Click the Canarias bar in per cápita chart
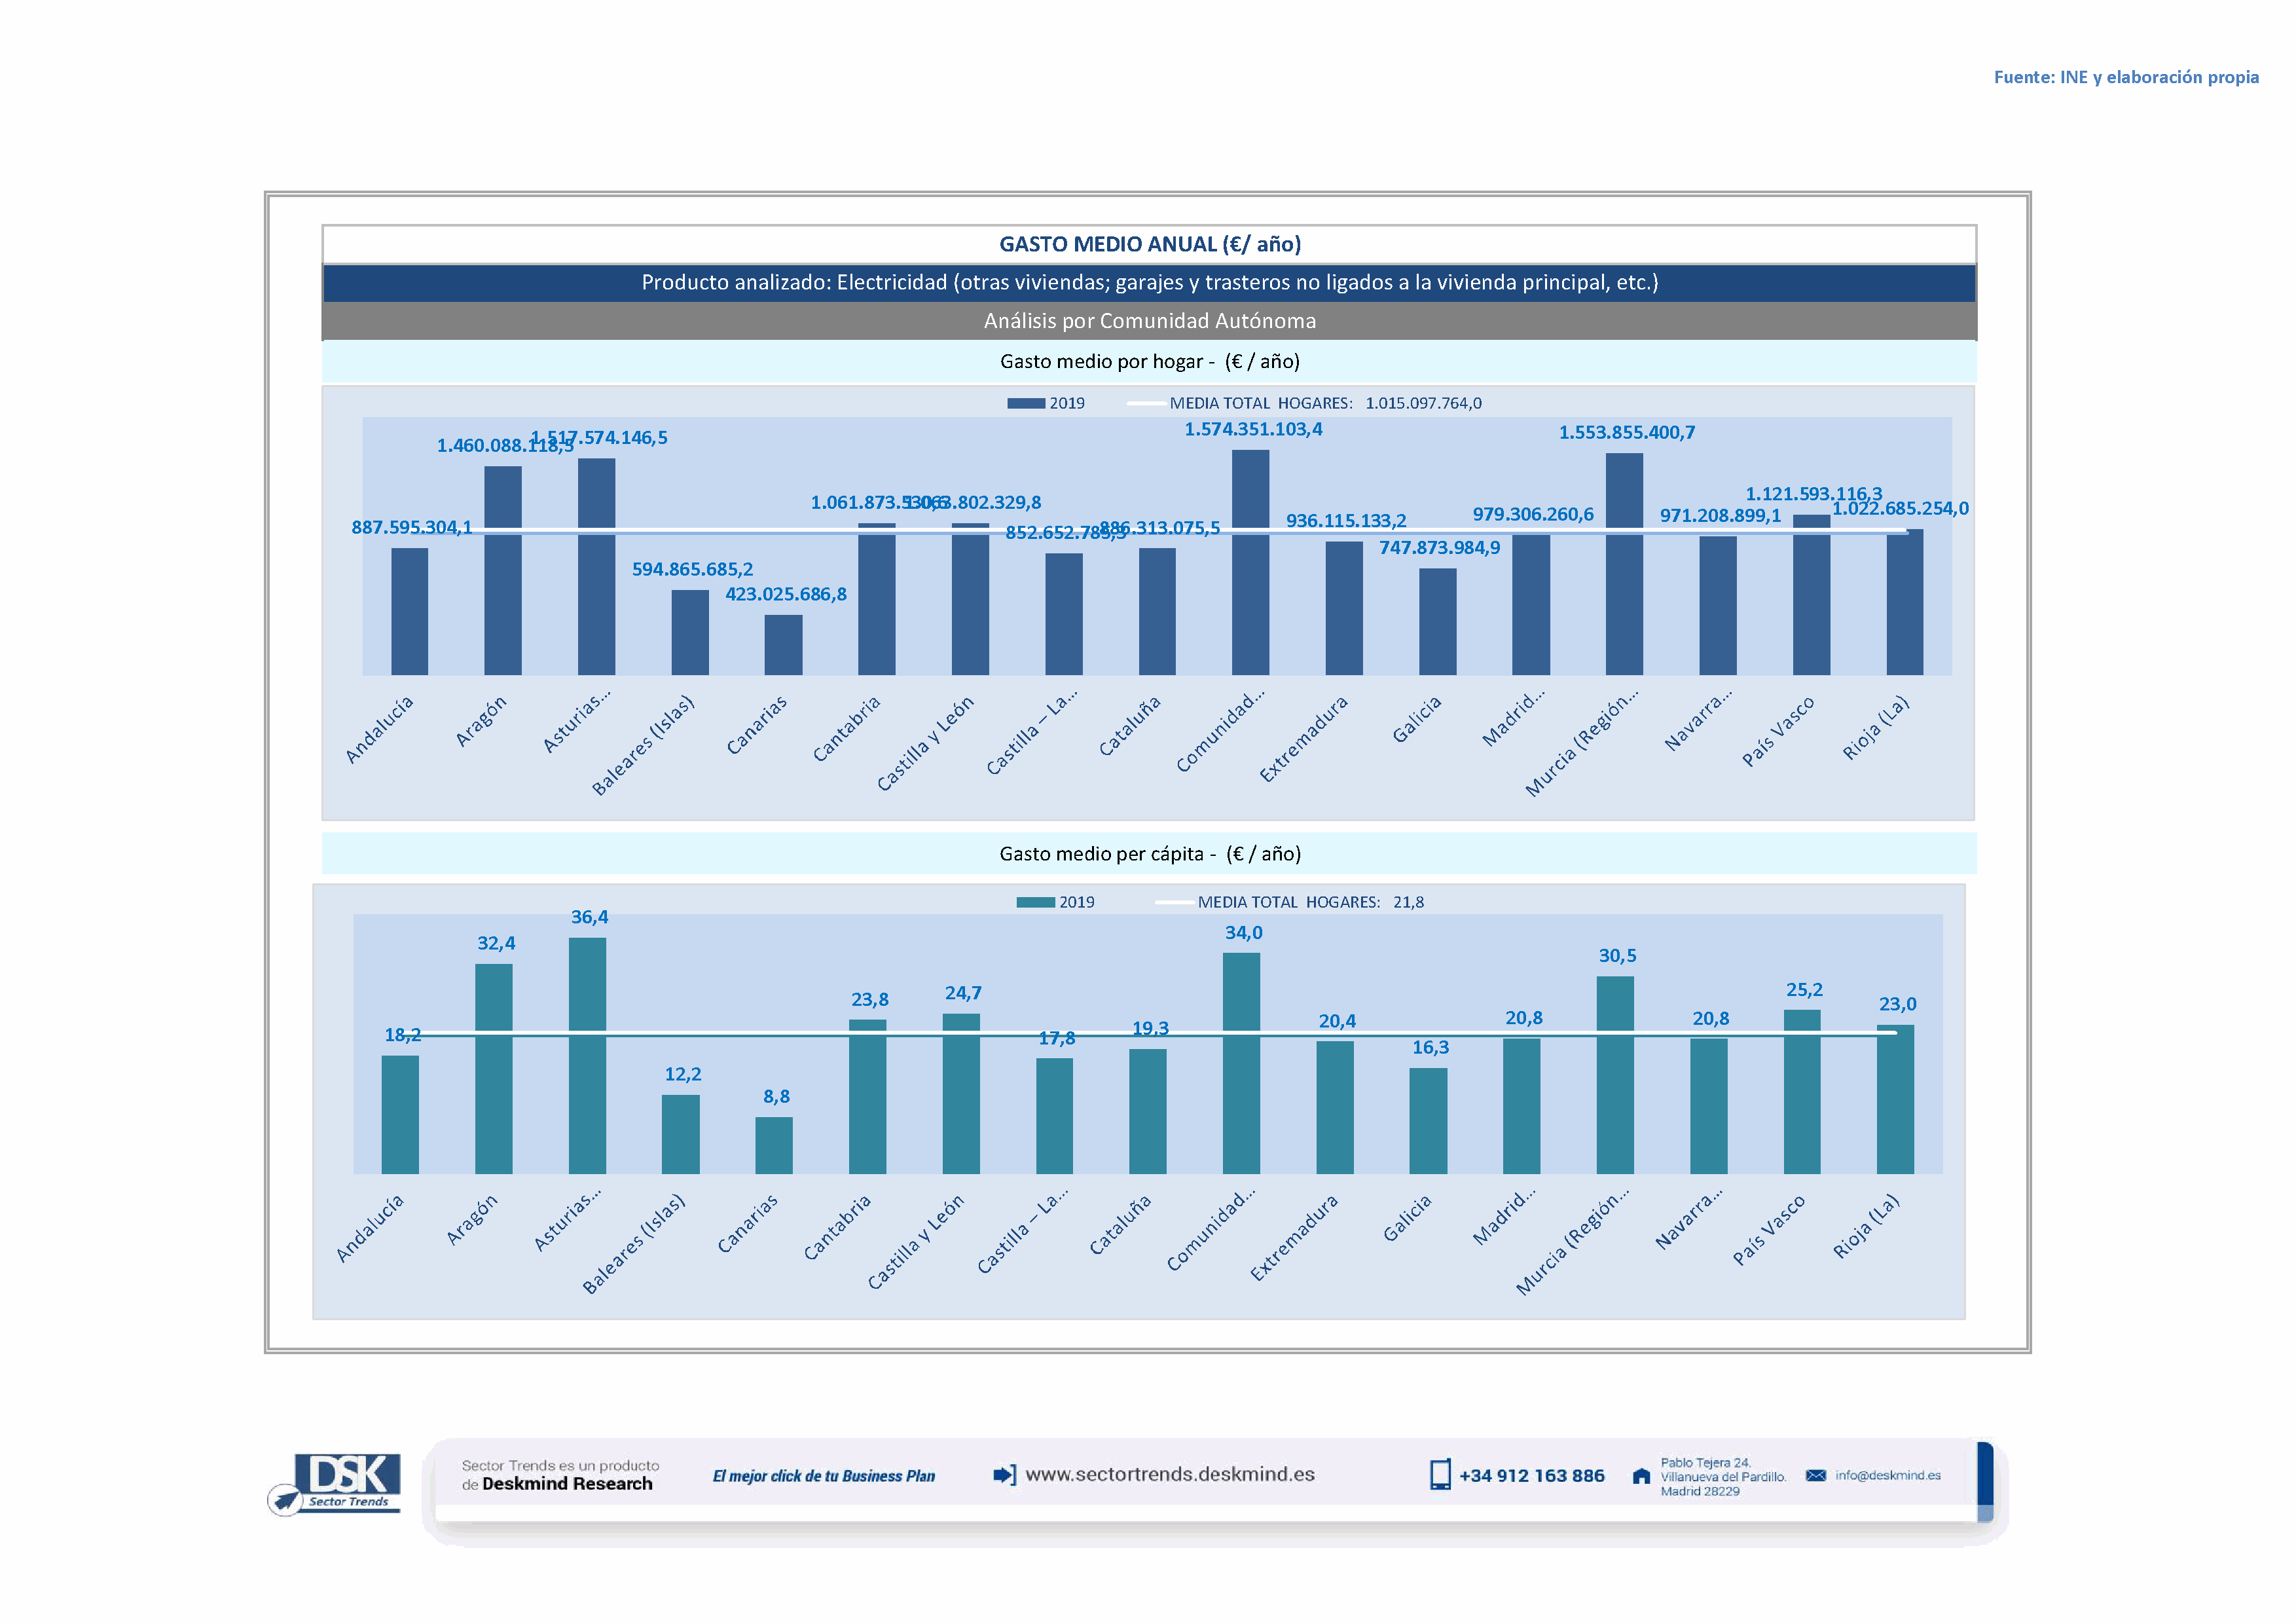2296x1624 pixels. (x=773, y=1145)
